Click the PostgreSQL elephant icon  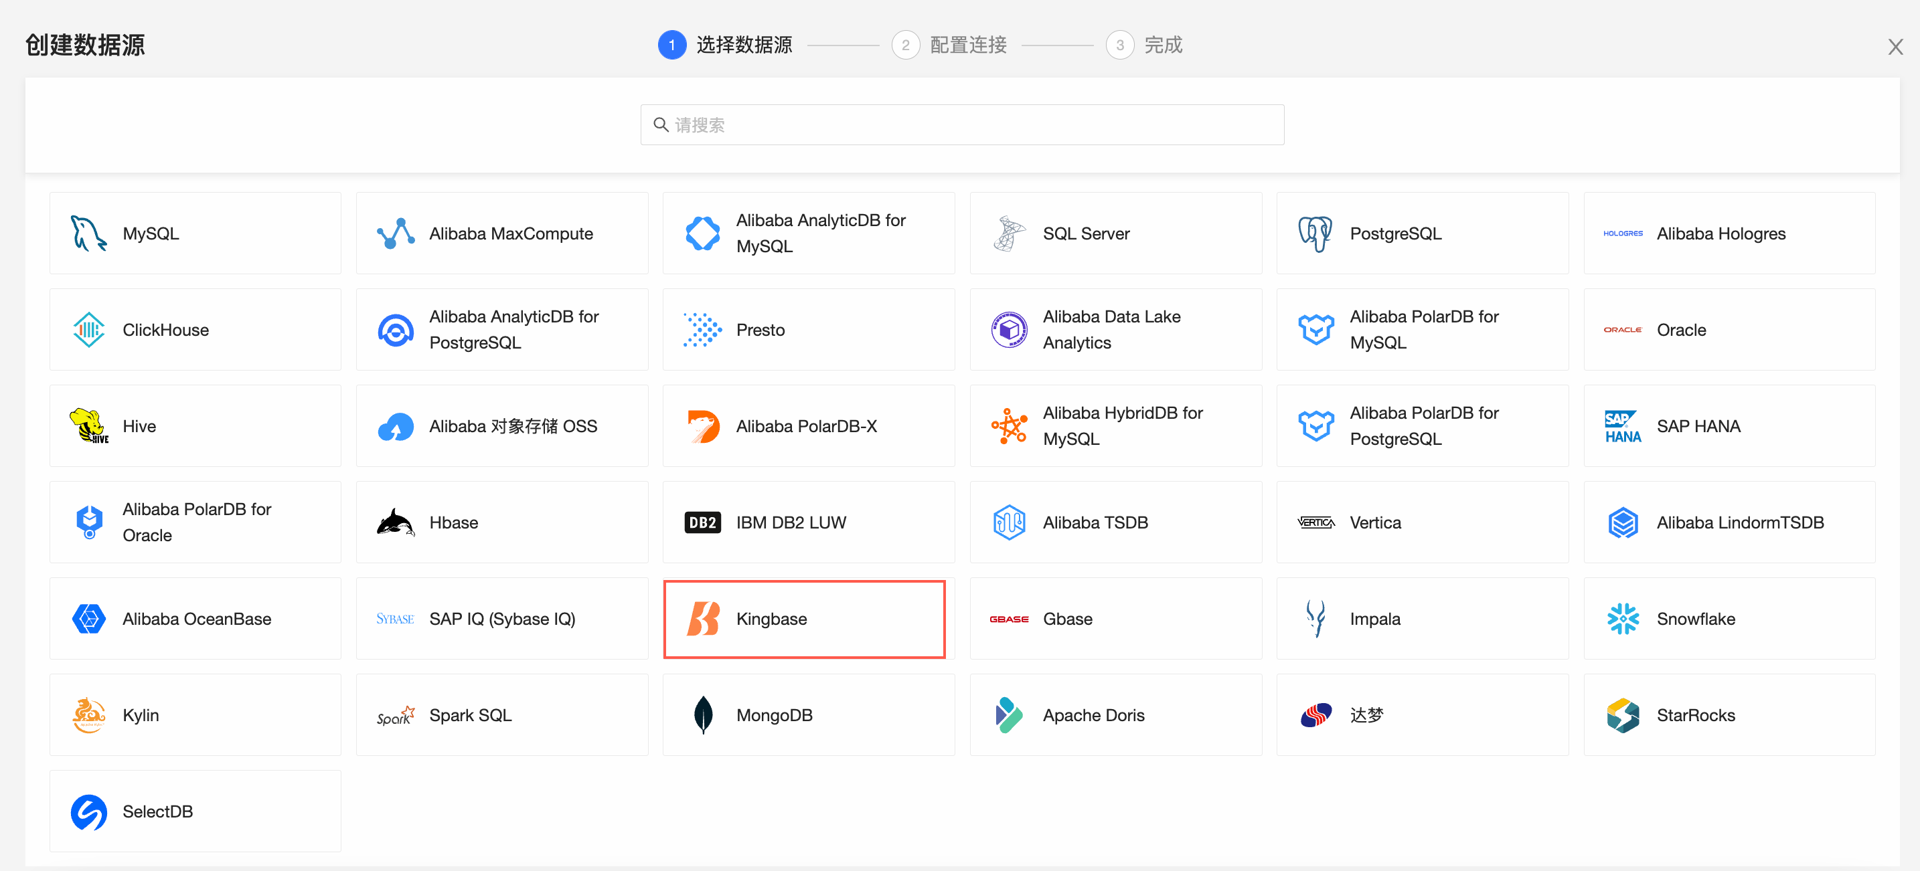1315,233
